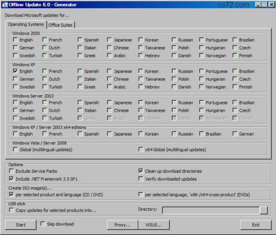Check Chinese under Windows XP
The image size is (276, 235).
pos(109,79)
